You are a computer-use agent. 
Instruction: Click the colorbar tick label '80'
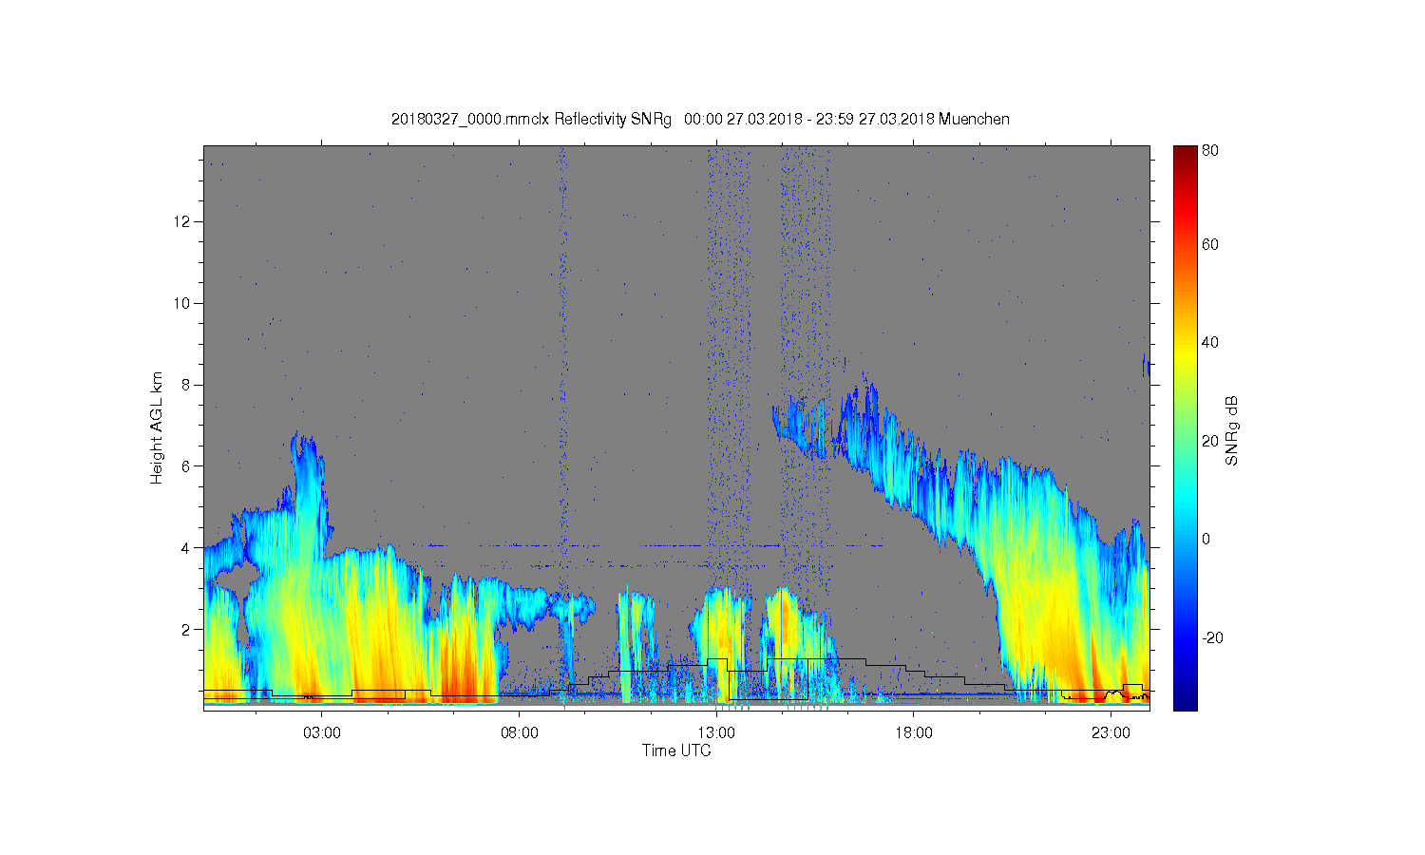point(1210,151)
